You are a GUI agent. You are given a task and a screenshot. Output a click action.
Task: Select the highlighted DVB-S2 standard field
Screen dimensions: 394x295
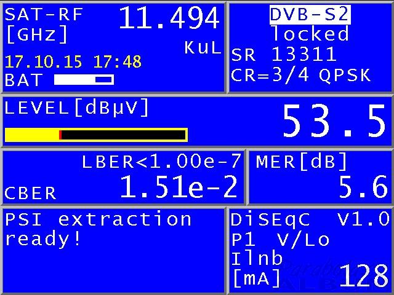[x=310, y=15]
